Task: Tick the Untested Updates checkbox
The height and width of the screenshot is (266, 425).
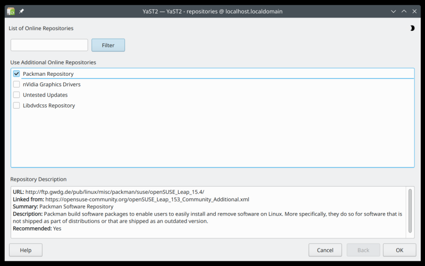Action: pyautogui.click(x=16, y=95)
